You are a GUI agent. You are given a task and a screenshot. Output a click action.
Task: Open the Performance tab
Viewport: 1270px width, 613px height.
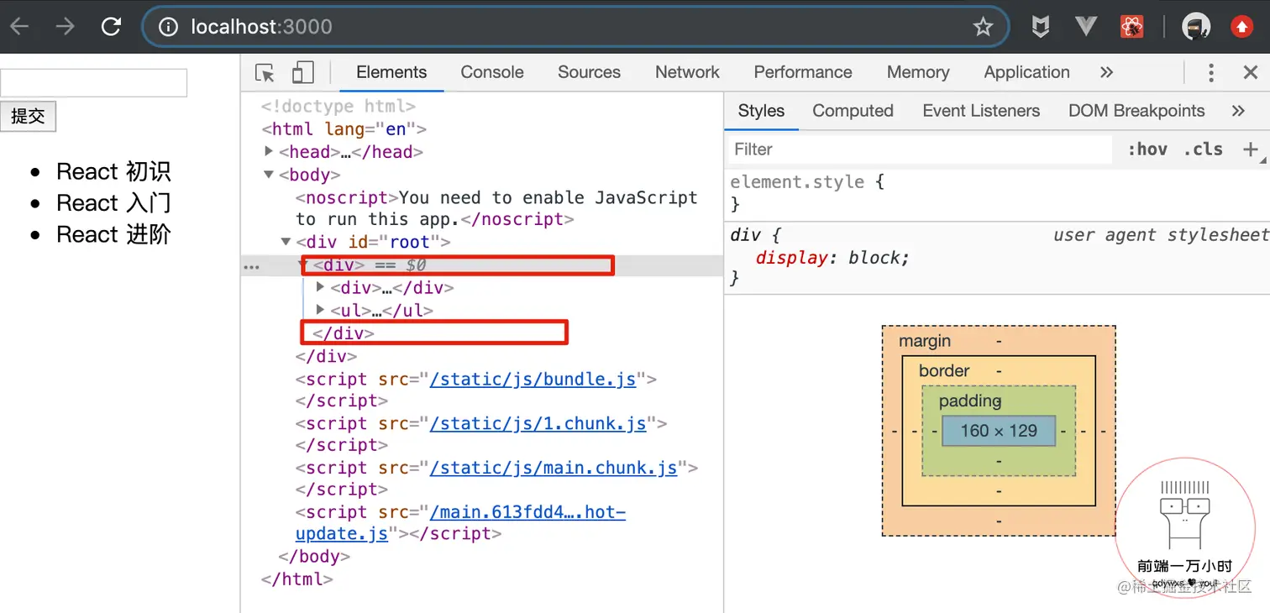pyautogui.click(x=803, y=73)
